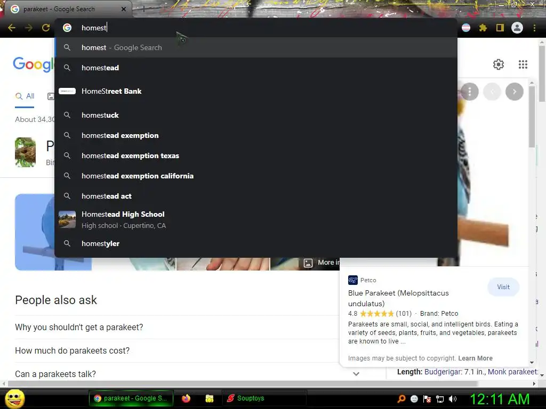This screenshot has height=409, width=546.
Task: Choose 'homestead exemption' suggestion
Action: click(256, 135)
